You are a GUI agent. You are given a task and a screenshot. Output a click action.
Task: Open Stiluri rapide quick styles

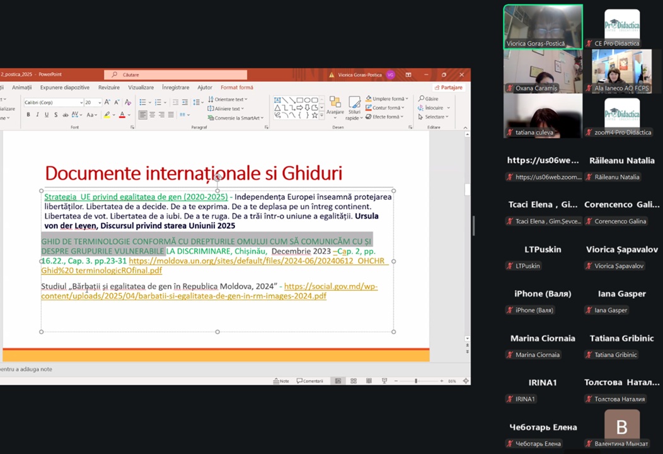pyautogui.click(x=354, y=108)
